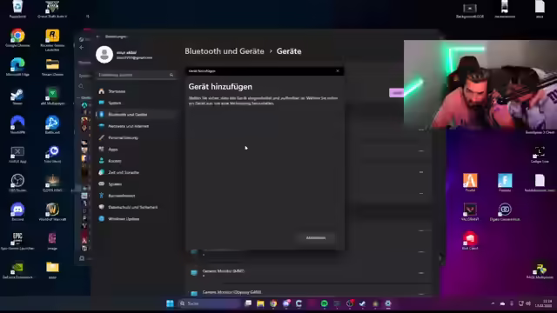
Task: Select Zeit und Sprache in Settings sidebar
Action: pyautogui.click(x=136, y=172)
